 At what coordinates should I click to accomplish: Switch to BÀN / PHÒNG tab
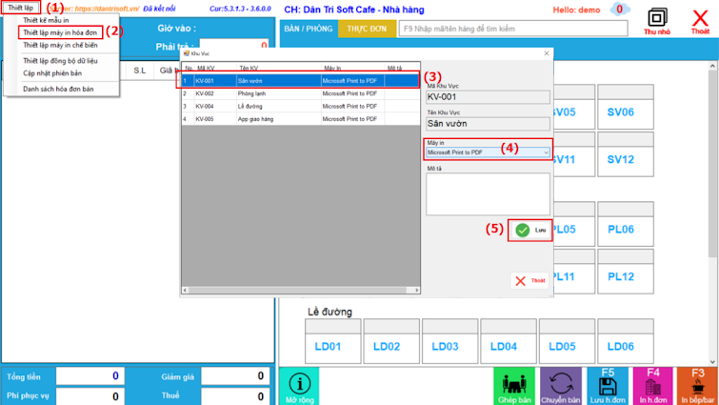pyautogui.click(x=309, y=29)
